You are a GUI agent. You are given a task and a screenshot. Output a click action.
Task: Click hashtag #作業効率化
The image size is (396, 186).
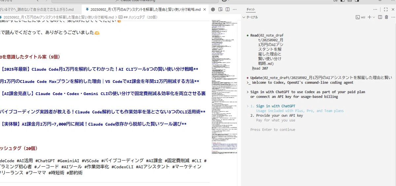(x=97, y=167)
